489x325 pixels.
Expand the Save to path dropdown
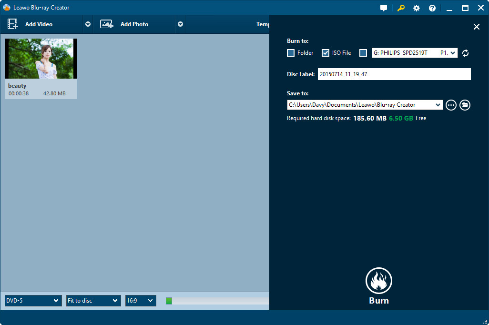tap(438, 105)
